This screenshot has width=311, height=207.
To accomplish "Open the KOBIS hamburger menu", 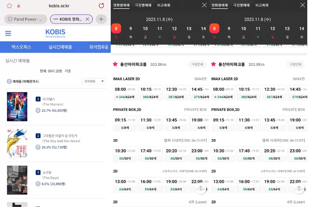I will (x=8, y=33).
